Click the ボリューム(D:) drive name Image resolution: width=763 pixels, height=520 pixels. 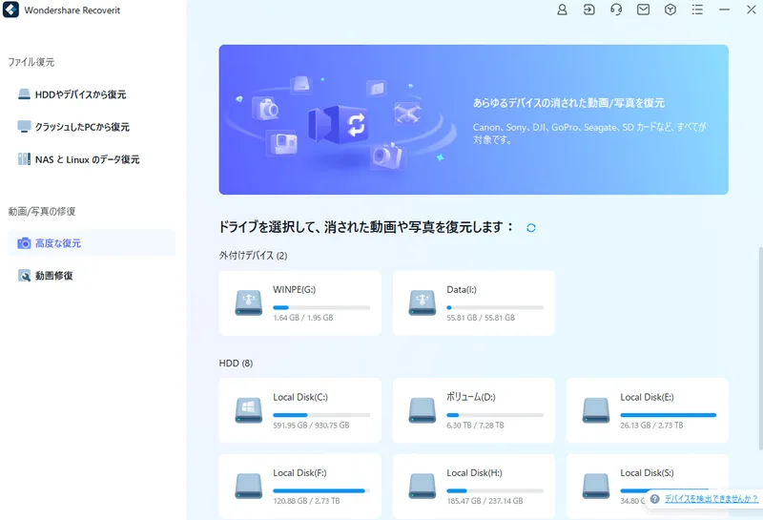(471, 397)
